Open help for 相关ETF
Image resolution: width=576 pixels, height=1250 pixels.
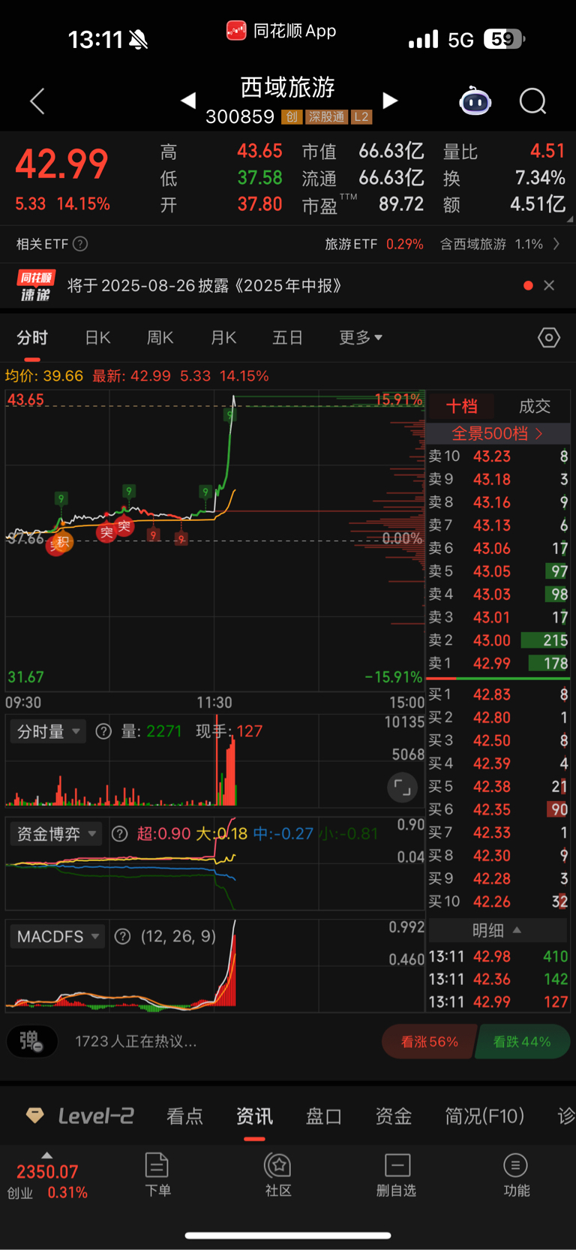click(80, 244)
